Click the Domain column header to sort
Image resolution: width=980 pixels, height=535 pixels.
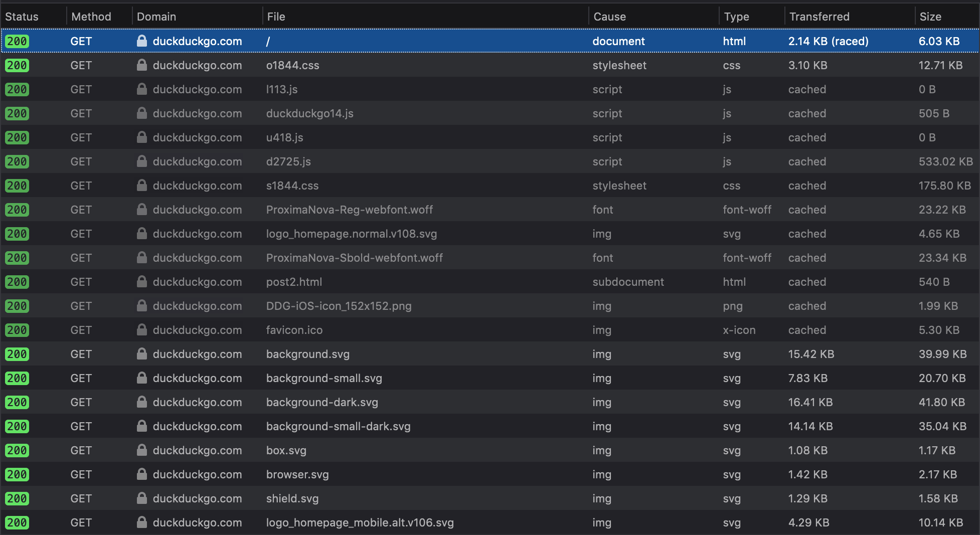click(x=156, y=17)
